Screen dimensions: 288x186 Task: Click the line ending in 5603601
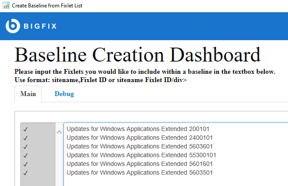point(140,146)
